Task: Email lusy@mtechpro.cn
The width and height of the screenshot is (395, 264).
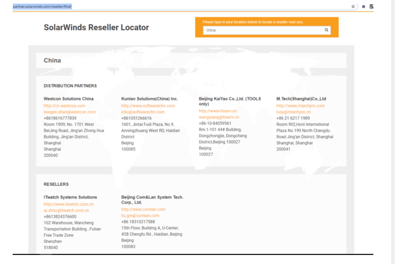Action: point(293,112)
